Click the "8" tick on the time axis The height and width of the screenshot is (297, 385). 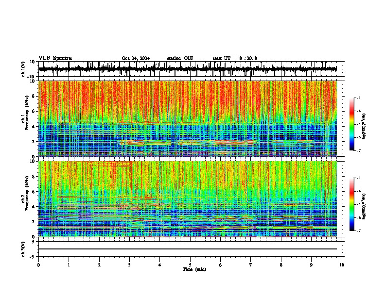tap(281, 265)
